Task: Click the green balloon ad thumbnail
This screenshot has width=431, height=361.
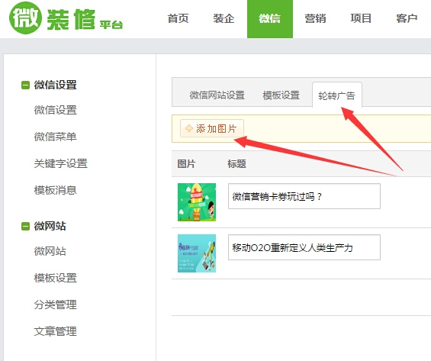Action: tap(197, 202)
